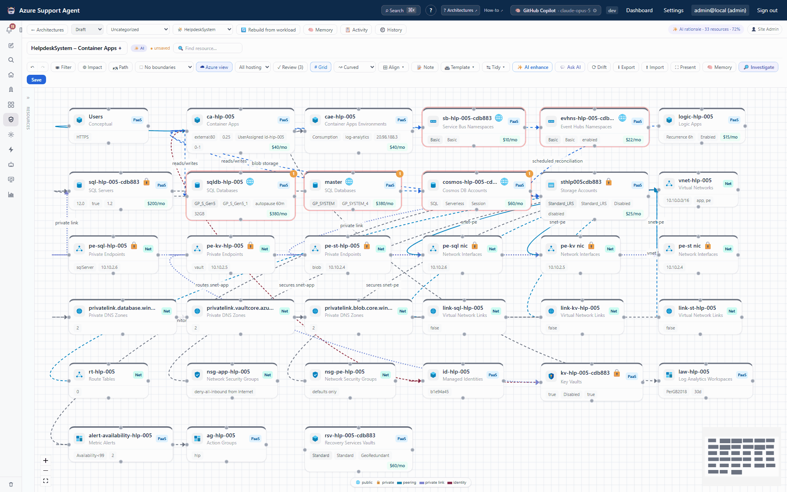
Task: Open the HelpdeskSystem workload dropdown
Action: click(x=203, y=30)
